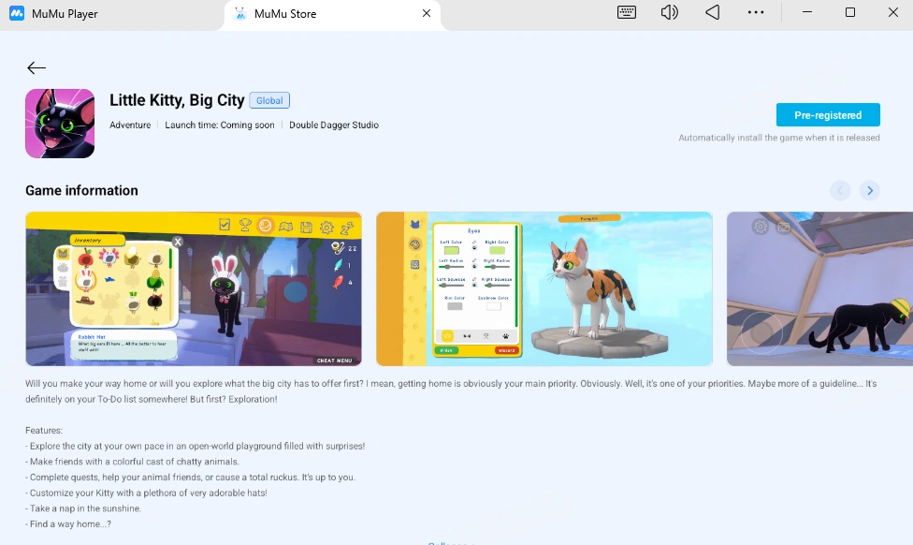The width and height of the screenshot is (913, 545).
Task: Click the Little Kitty, Big City app icon
Action: 60,124
